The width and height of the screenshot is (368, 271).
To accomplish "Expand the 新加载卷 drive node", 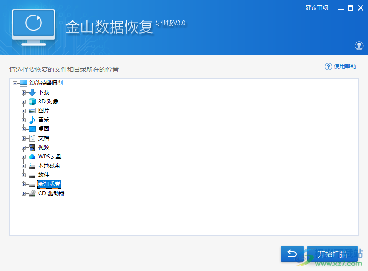I will click(x=23, y=184).
